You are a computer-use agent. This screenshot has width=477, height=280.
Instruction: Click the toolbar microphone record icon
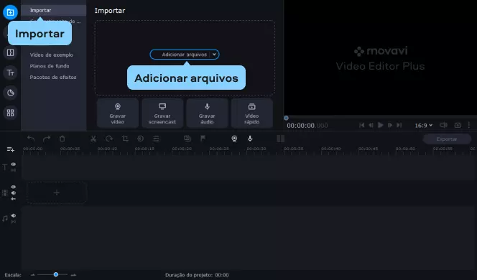(250, 139)
